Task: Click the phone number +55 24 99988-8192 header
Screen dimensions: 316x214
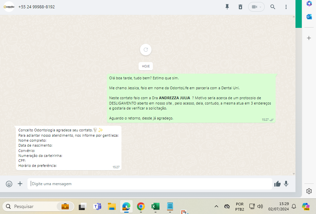Action: point(36,7)
